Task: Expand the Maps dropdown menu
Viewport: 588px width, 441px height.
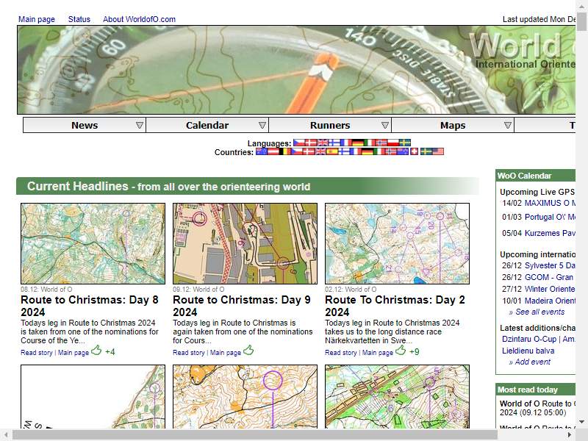Action: [x=508, y=125]
